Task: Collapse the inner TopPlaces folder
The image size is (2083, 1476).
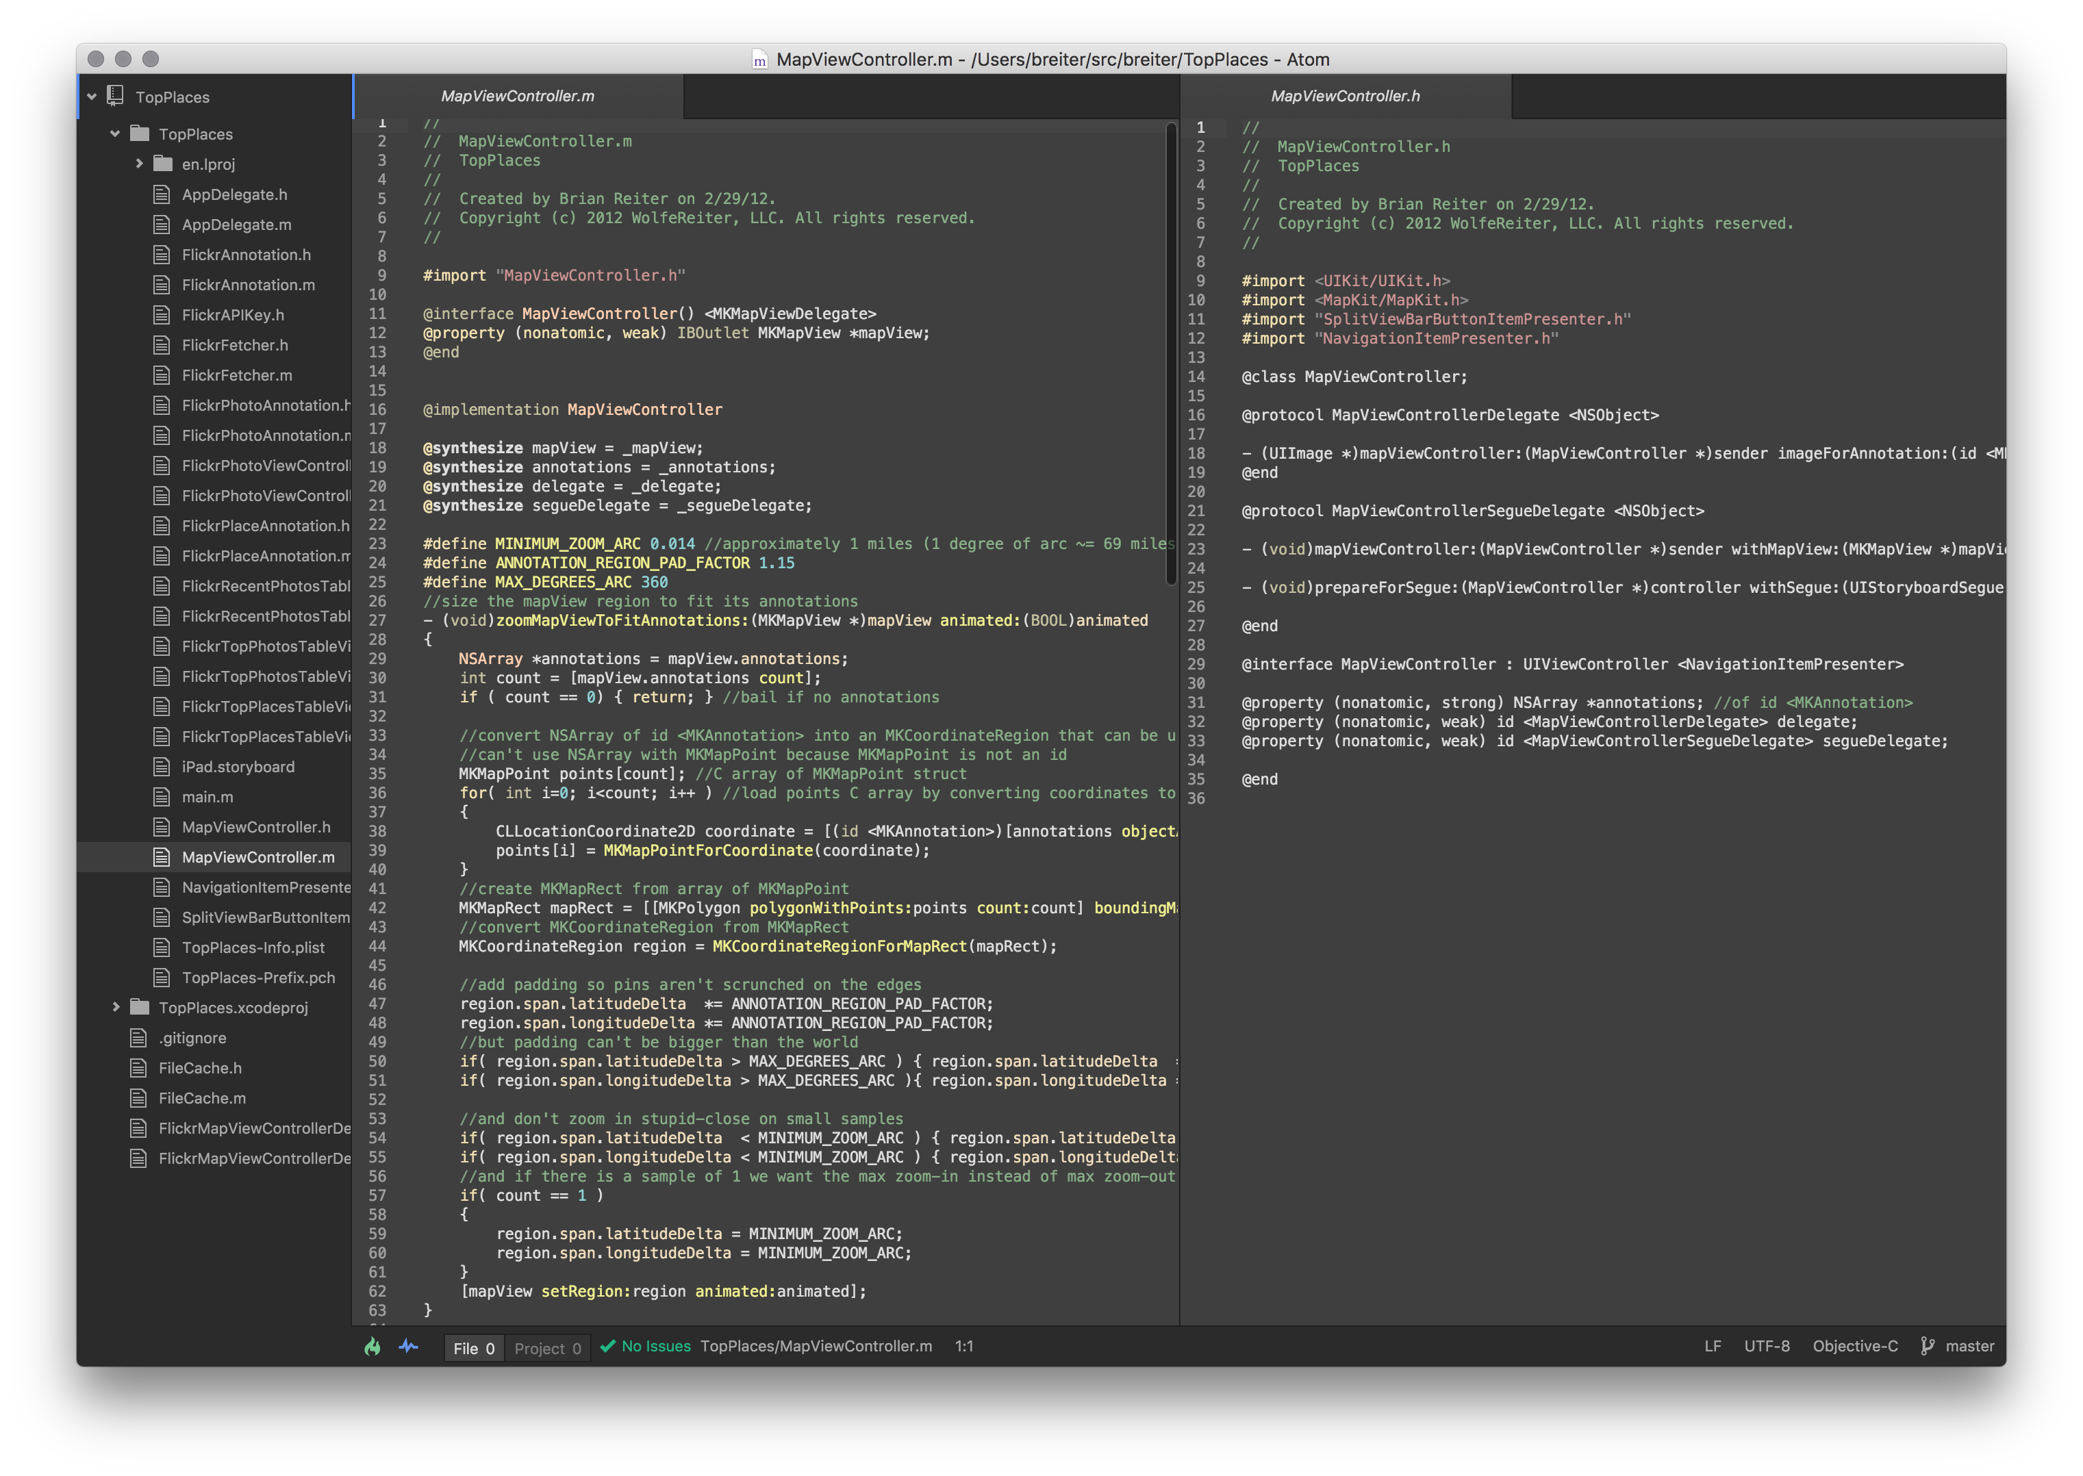Action: (x=116, y=133)
